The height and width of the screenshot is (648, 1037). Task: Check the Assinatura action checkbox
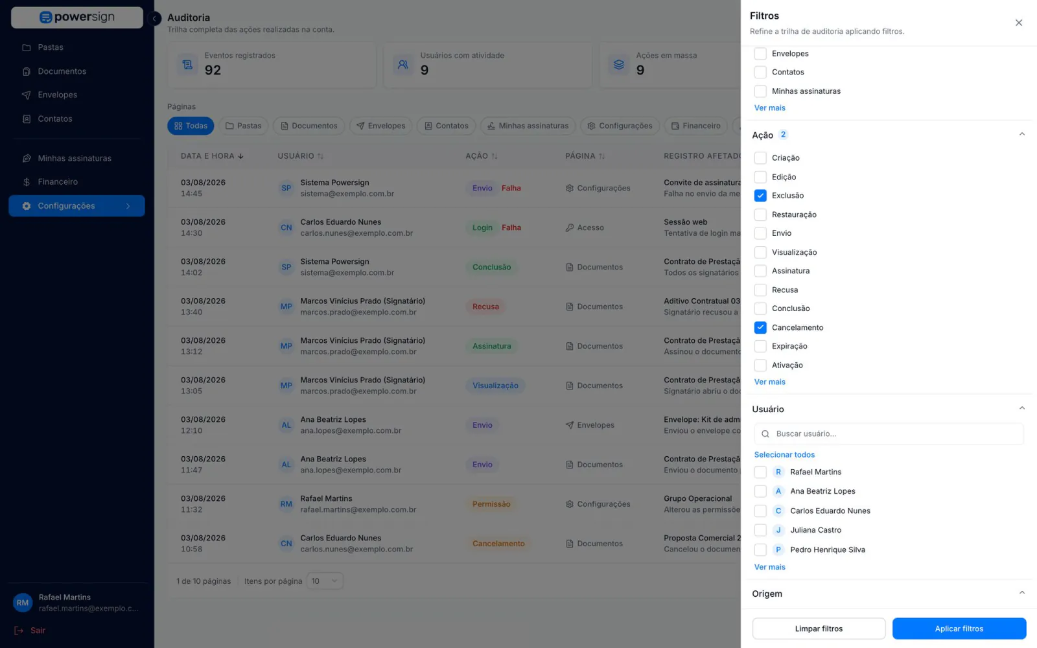click(760, 271)
